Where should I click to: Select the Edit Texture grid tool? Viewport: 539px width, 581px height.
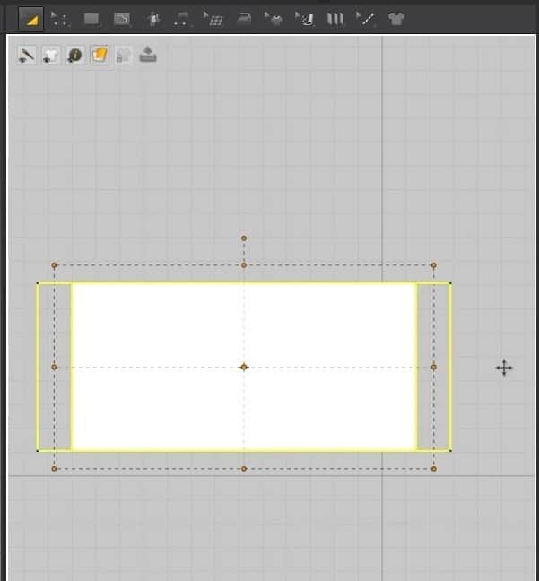pyautogui.click(x=213, y=19)
